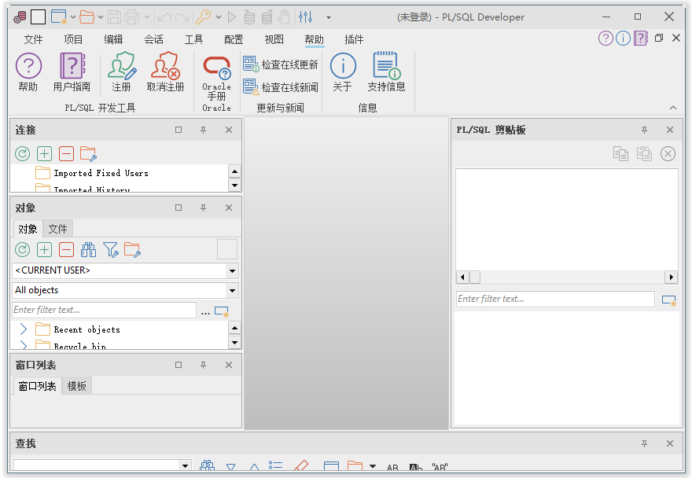This screenshot has width=692, height=478.
Task: Switch to the 文件 tab in Objects panel
Action: 58,229
